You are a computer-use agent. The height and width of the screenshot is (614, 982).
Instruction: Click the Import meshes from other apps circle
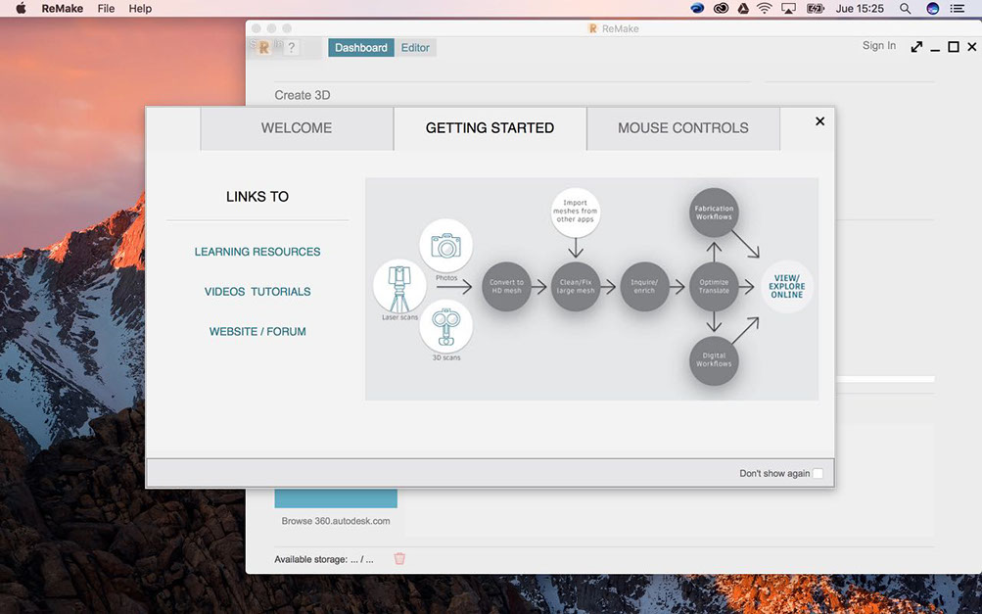(x=576, y=213)
